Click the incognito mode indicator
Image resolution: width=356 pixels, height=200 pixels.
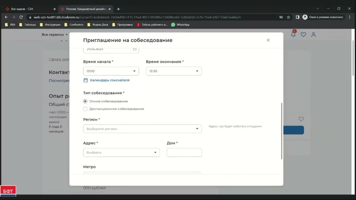coord(323,17)
